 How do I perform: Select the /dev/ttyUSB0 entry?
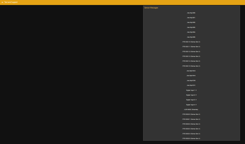click(x=191, y=13)
